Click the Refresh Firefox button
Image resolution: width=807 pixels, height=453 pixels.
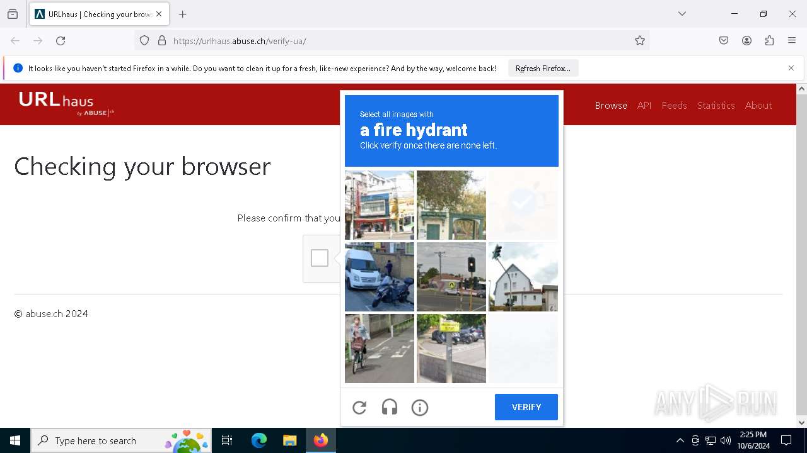point(543,68)
